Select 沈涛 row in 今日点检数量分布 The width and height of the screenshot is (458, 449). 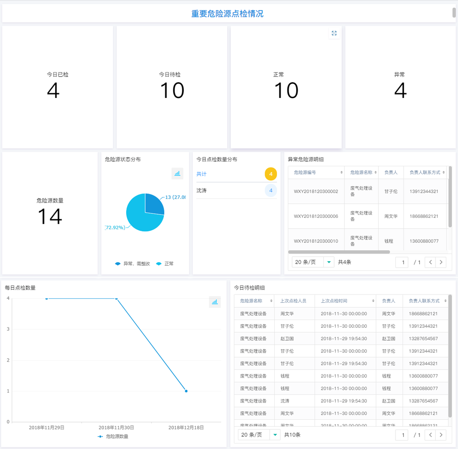(236, 190)
